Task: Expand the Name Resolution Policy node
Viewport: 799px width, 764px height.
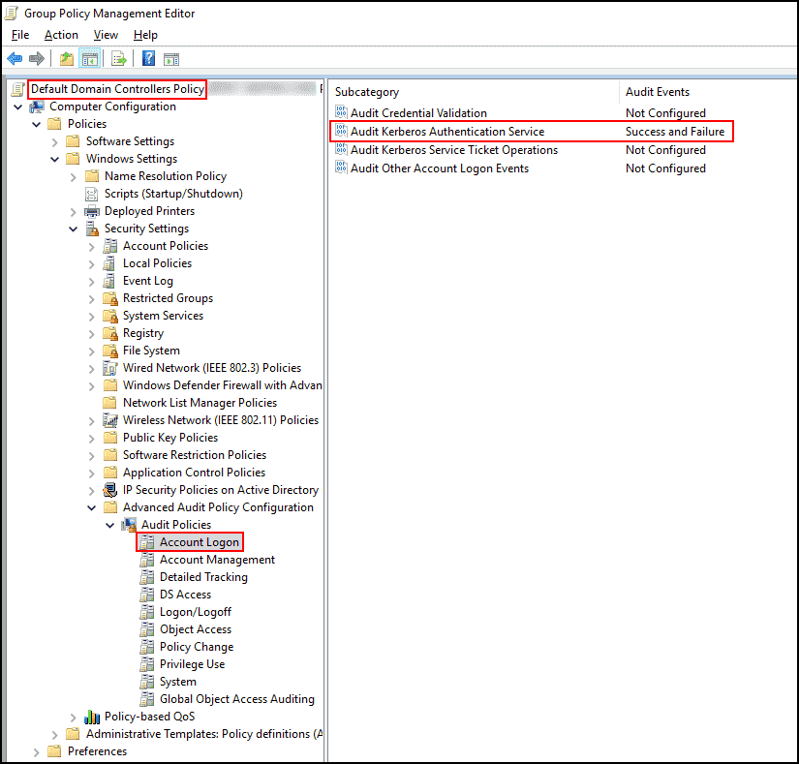Action: click(73, 177)
